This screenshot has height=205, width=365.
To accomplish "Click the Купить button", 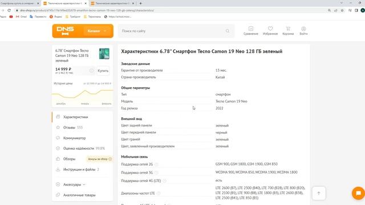I will [x=103, y=71].
